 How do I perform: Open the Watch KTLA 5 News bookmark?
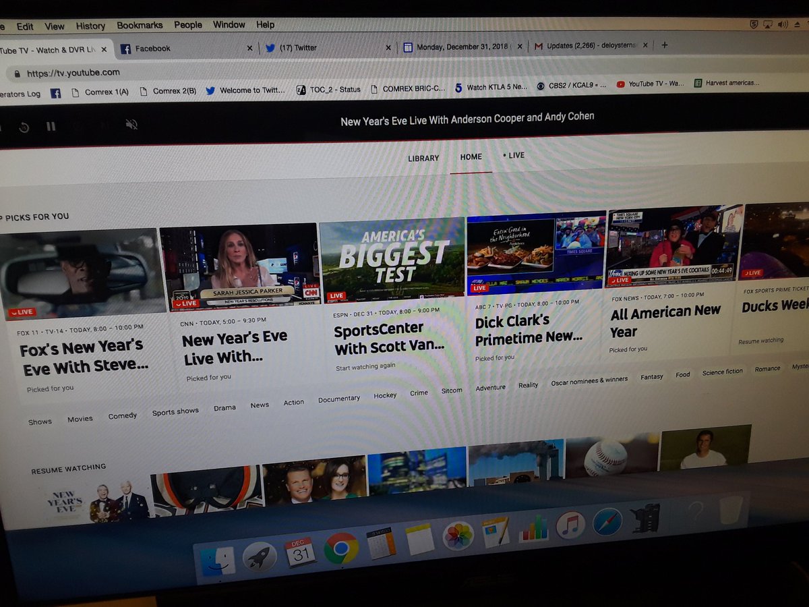pos(491,87)
